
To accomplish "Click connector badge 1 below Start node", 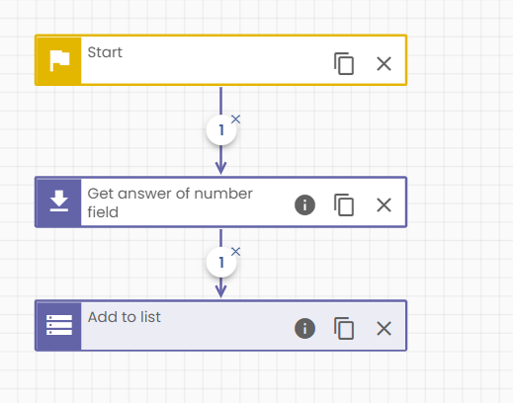I will tap(221, 130).
